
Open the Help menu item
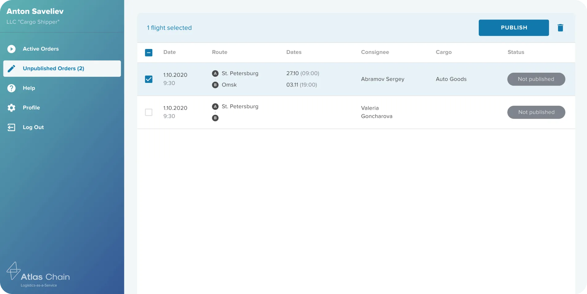coord(29,88)
